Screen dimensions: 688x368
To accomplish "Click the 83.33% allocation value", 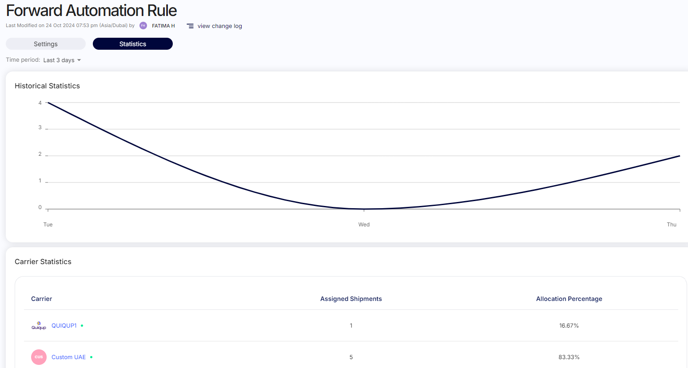I will (569, 357).
